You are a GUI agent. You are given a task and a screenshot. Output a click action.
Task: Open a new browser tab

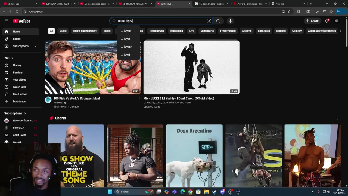point(311,4)
